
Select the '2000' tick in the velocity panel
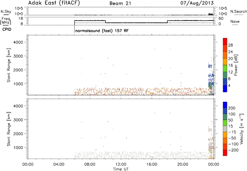tap(18, 134)
